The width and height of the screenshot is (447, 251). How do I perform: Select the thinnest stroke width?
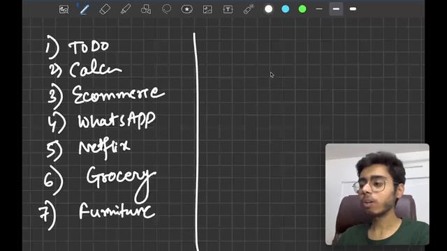(x=319, y=9)
